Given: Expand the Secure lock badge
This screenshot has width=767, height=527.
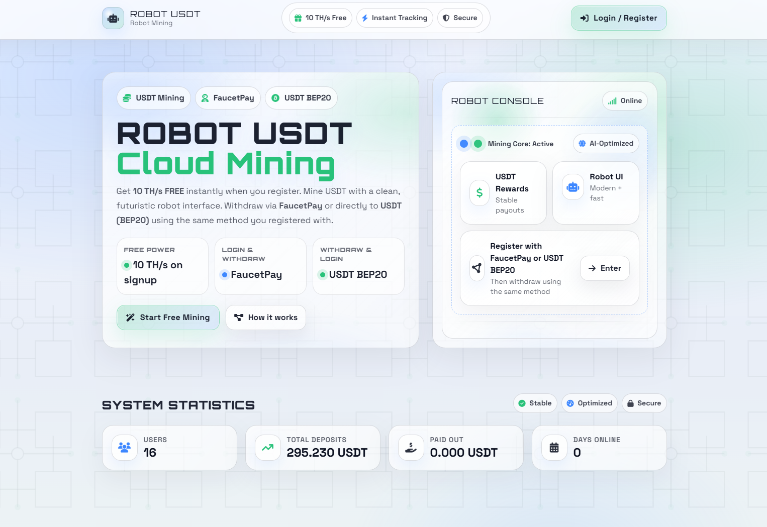Looking at the screenshot, I should (x=644, y=403).
